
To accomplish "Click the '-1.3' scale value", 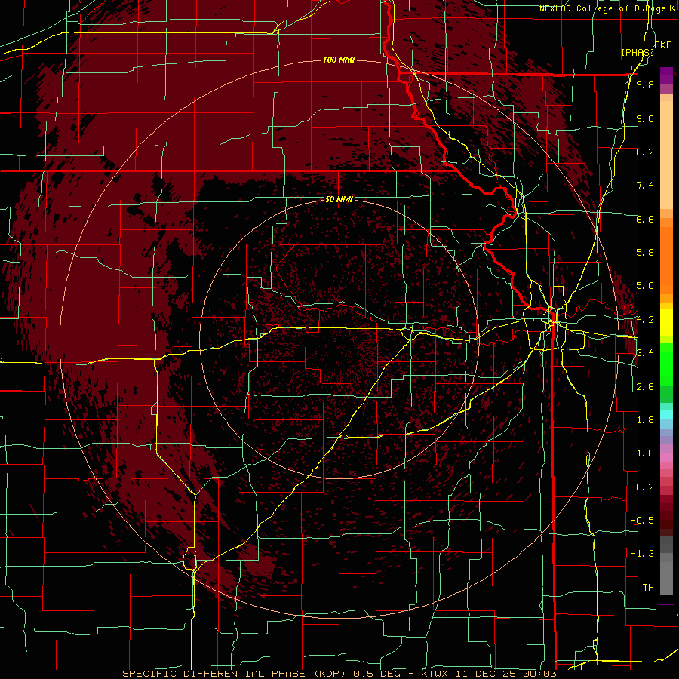I will 642,554.
